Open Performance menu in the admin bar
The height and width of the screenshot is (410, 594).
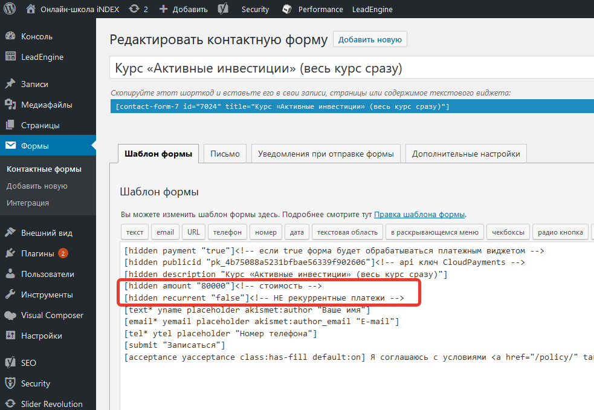[x=320, y=9]
